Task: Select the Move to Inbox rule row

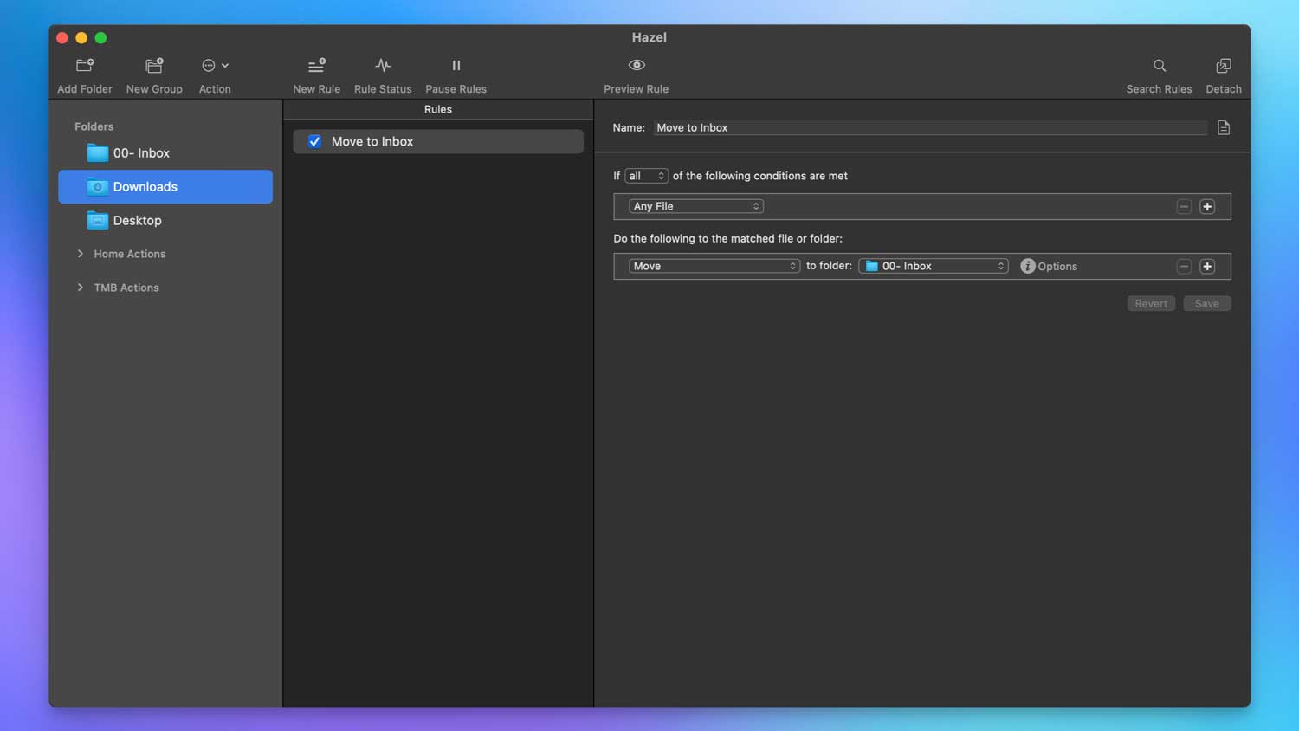Action: tap(438, 141)
